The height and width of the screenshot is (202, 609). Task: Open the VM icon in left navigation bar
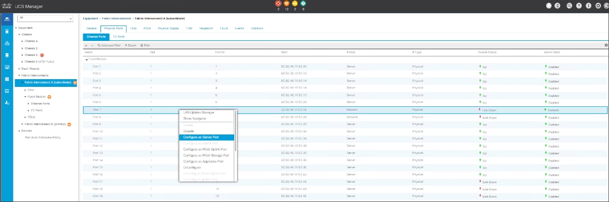click(x=7, y=67)
